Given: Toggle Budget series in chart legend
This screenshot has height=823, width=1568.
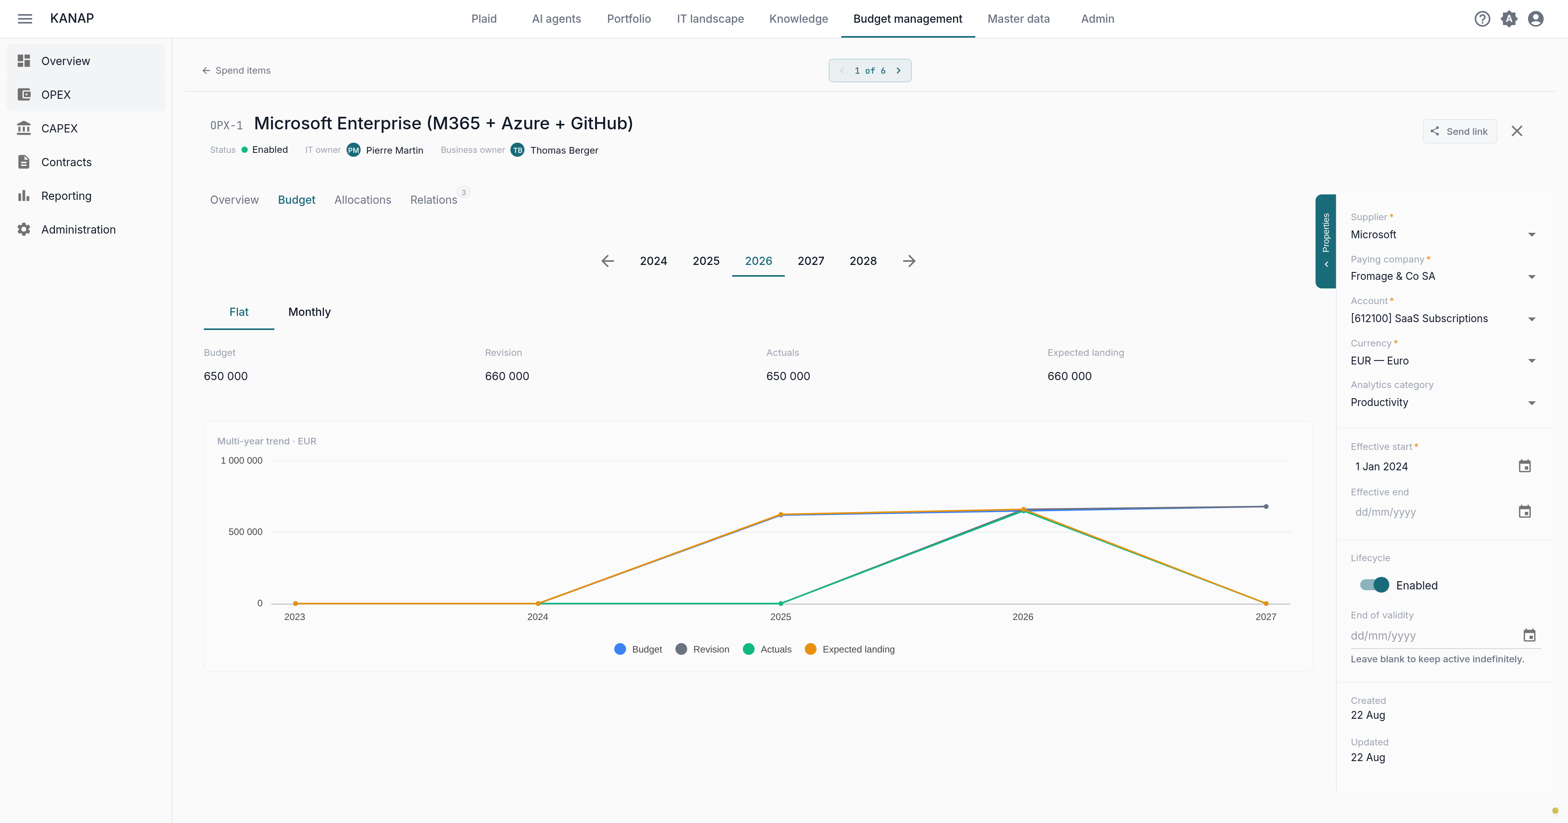Looking at the screenshot, I should pos(638,649).
